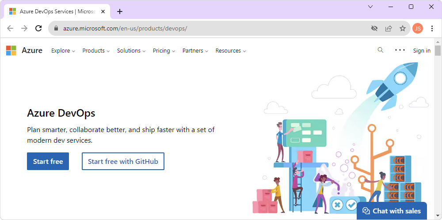The image size is (442, 220).
Task: Click Start free with GitHub button
Action: tap(123, 161)
